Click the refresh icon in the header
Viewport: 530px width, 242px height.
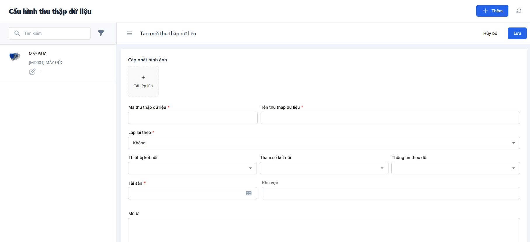[x=519, y=11]
